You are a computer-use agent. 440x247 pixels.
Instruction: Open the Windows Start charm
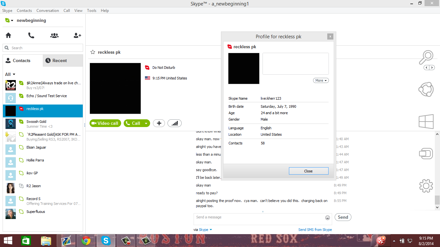(x=426, y=122)
